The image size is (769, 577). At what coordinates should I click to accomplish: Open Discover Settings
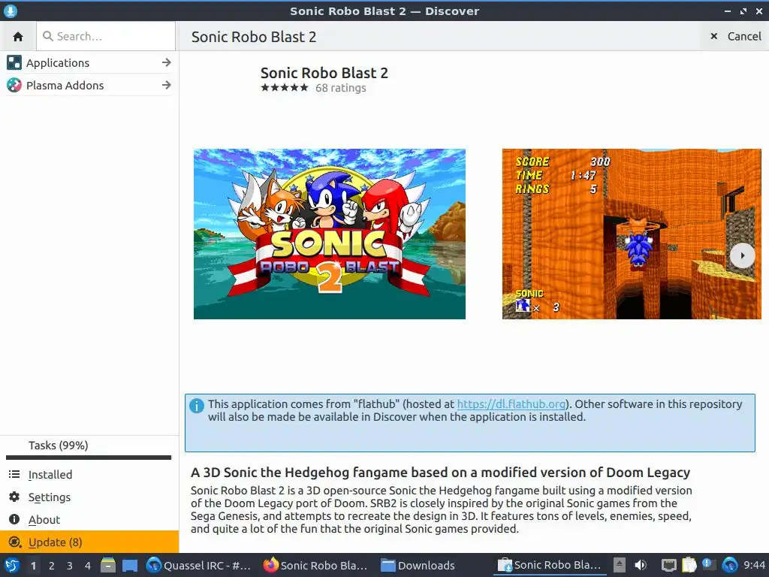[x=89, y=497]
